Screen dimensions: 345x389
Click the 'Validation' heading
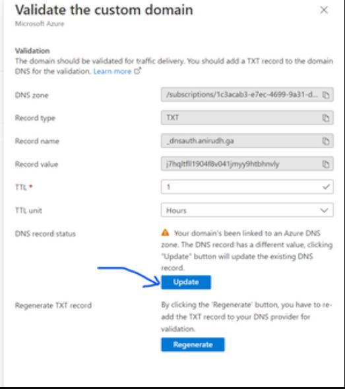[32, 51]
